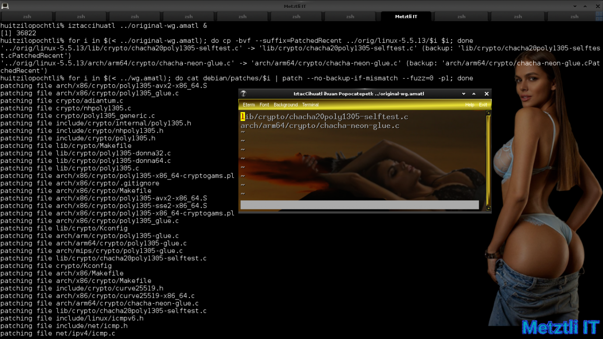Click 'patching file include/linux/icmpv6.h' line

coord(72,319)
